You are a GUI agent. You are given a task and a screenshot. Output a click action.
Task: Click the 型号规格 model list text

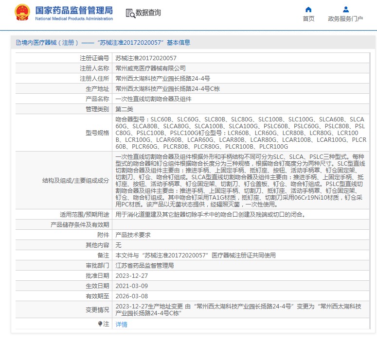click(x=241, y=133)
